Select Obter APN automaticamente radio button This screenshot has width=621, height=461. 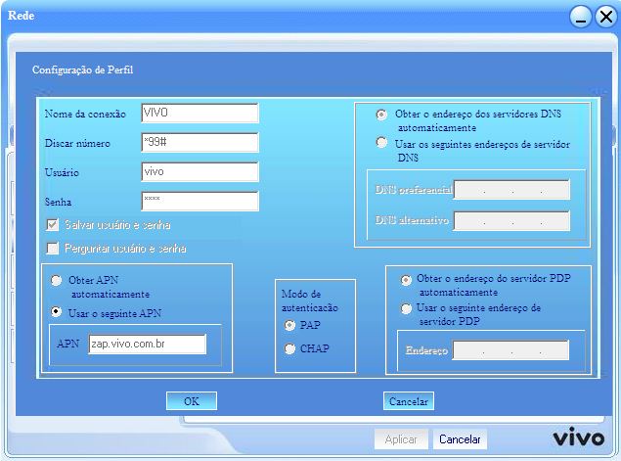[57, 280]
